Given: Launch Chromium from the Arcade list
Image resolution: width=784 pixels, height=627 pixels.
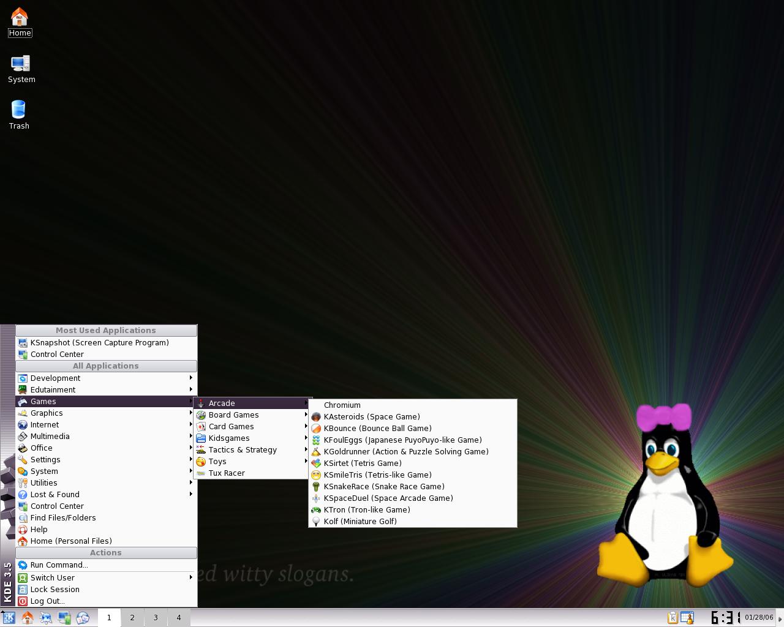Looking at the screenshot, I should coord(412,405).
